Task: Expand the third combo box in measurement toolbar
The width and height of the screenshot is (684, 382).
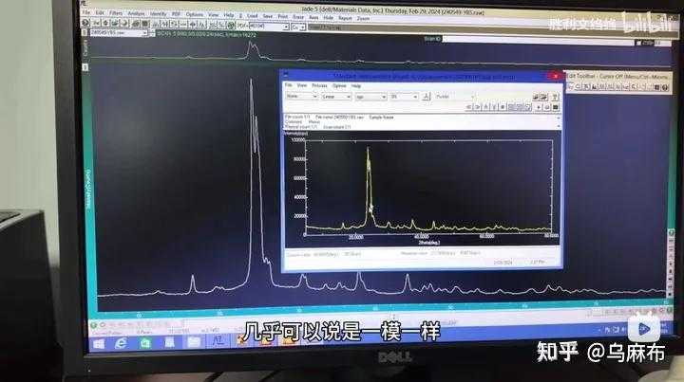Action: click(x=384, y=97)
